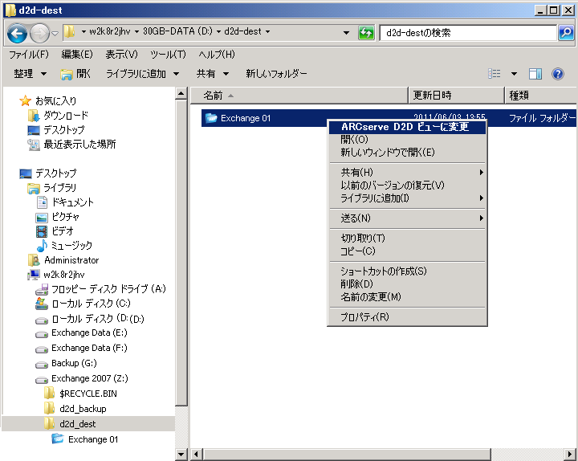Open the 送る(N) context submenu
The height and width of the screenshot is (461, 578).
(407, 218)
